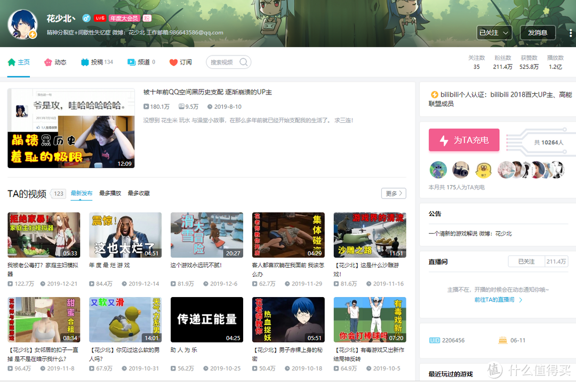
Task: Click the pink fan badge icon
Action: coord(147,18)
